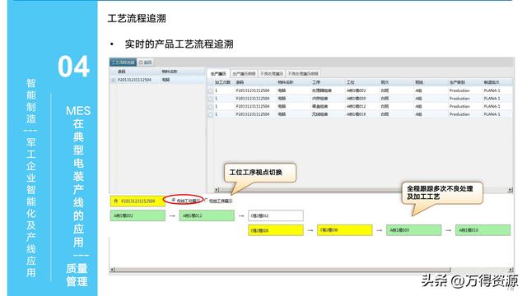This screenshot has height=296, width=527.
Task: Select the white C栋2楼012 station node
Action: [276, 215]
